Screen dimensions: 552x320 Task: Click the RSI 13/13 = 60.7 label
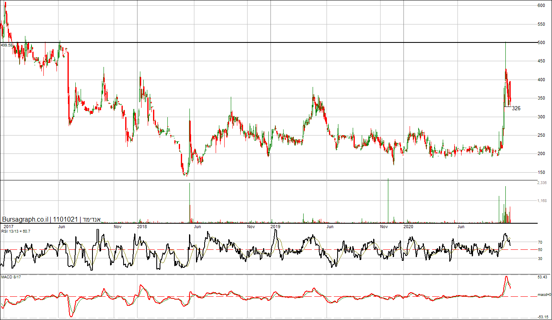point(16,231)
